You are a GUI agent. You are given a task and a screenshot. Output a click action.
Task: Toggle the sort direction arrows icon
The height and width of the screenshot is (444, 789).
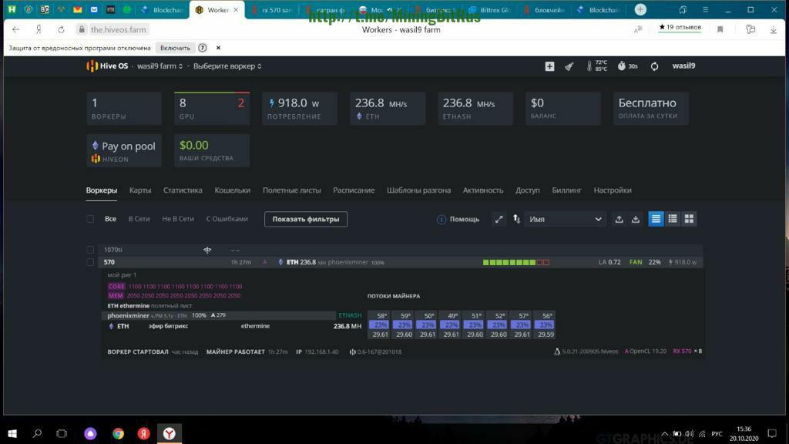coord(516,219)
